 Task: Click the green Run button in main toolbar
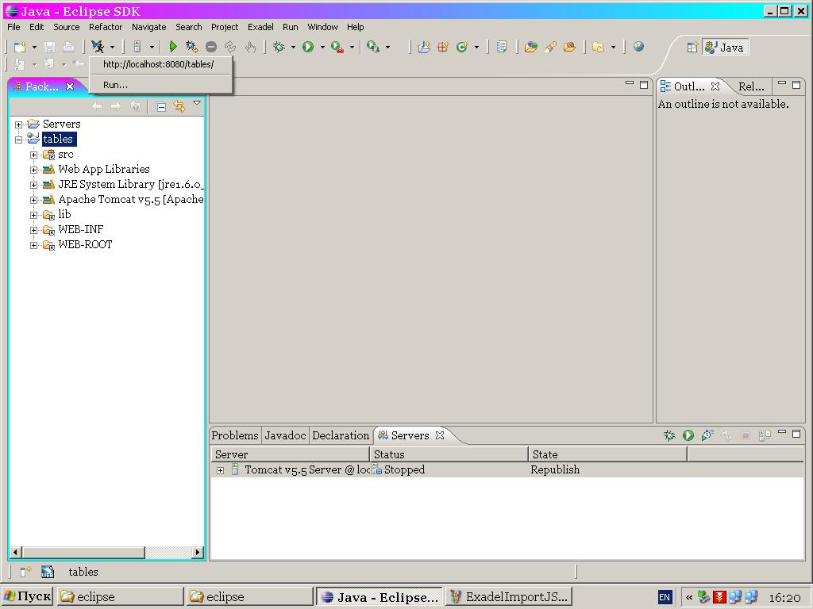[308, 47]
